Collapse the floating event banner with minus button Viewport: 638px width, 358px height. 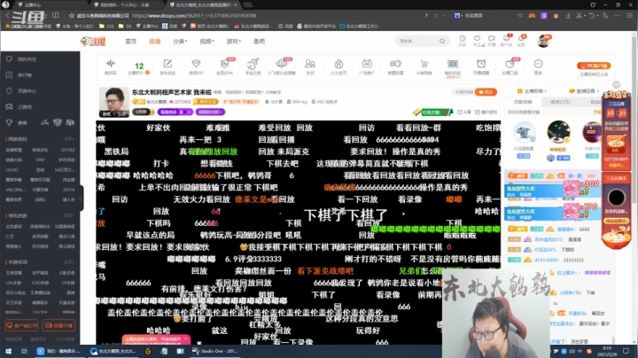point(617,84)
